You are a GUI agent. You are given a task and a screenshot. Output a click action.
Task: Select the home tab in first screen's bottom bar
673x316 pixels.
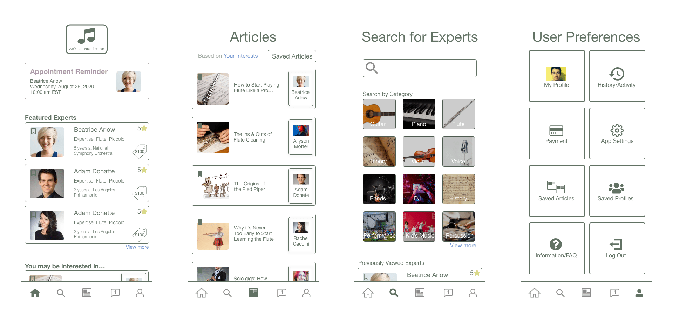coord(35,293)
